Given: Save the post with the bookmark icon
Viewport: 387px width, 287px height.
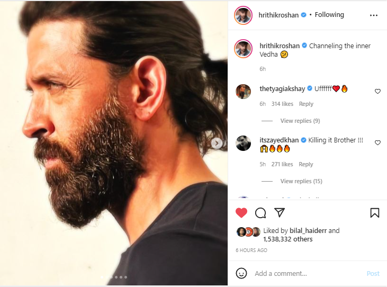Looking at the screenshot, I should pos(374,213).
